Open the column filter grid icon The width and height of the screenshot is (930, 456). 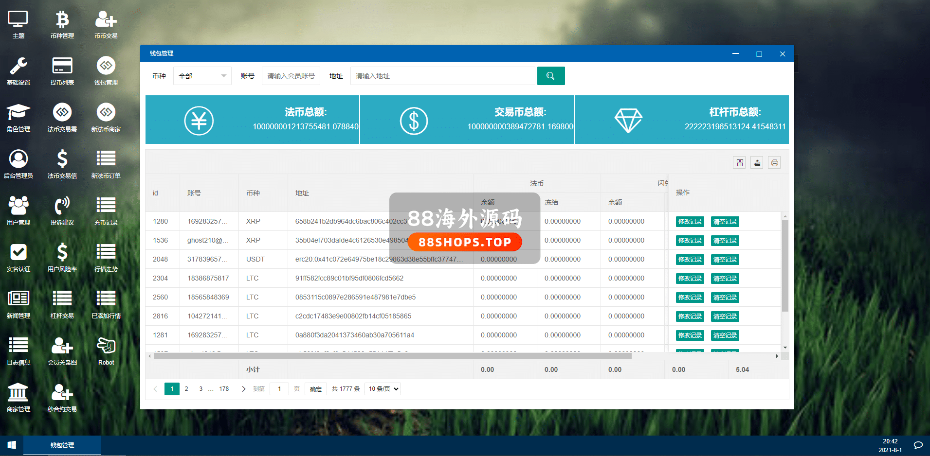coord(739,163)
